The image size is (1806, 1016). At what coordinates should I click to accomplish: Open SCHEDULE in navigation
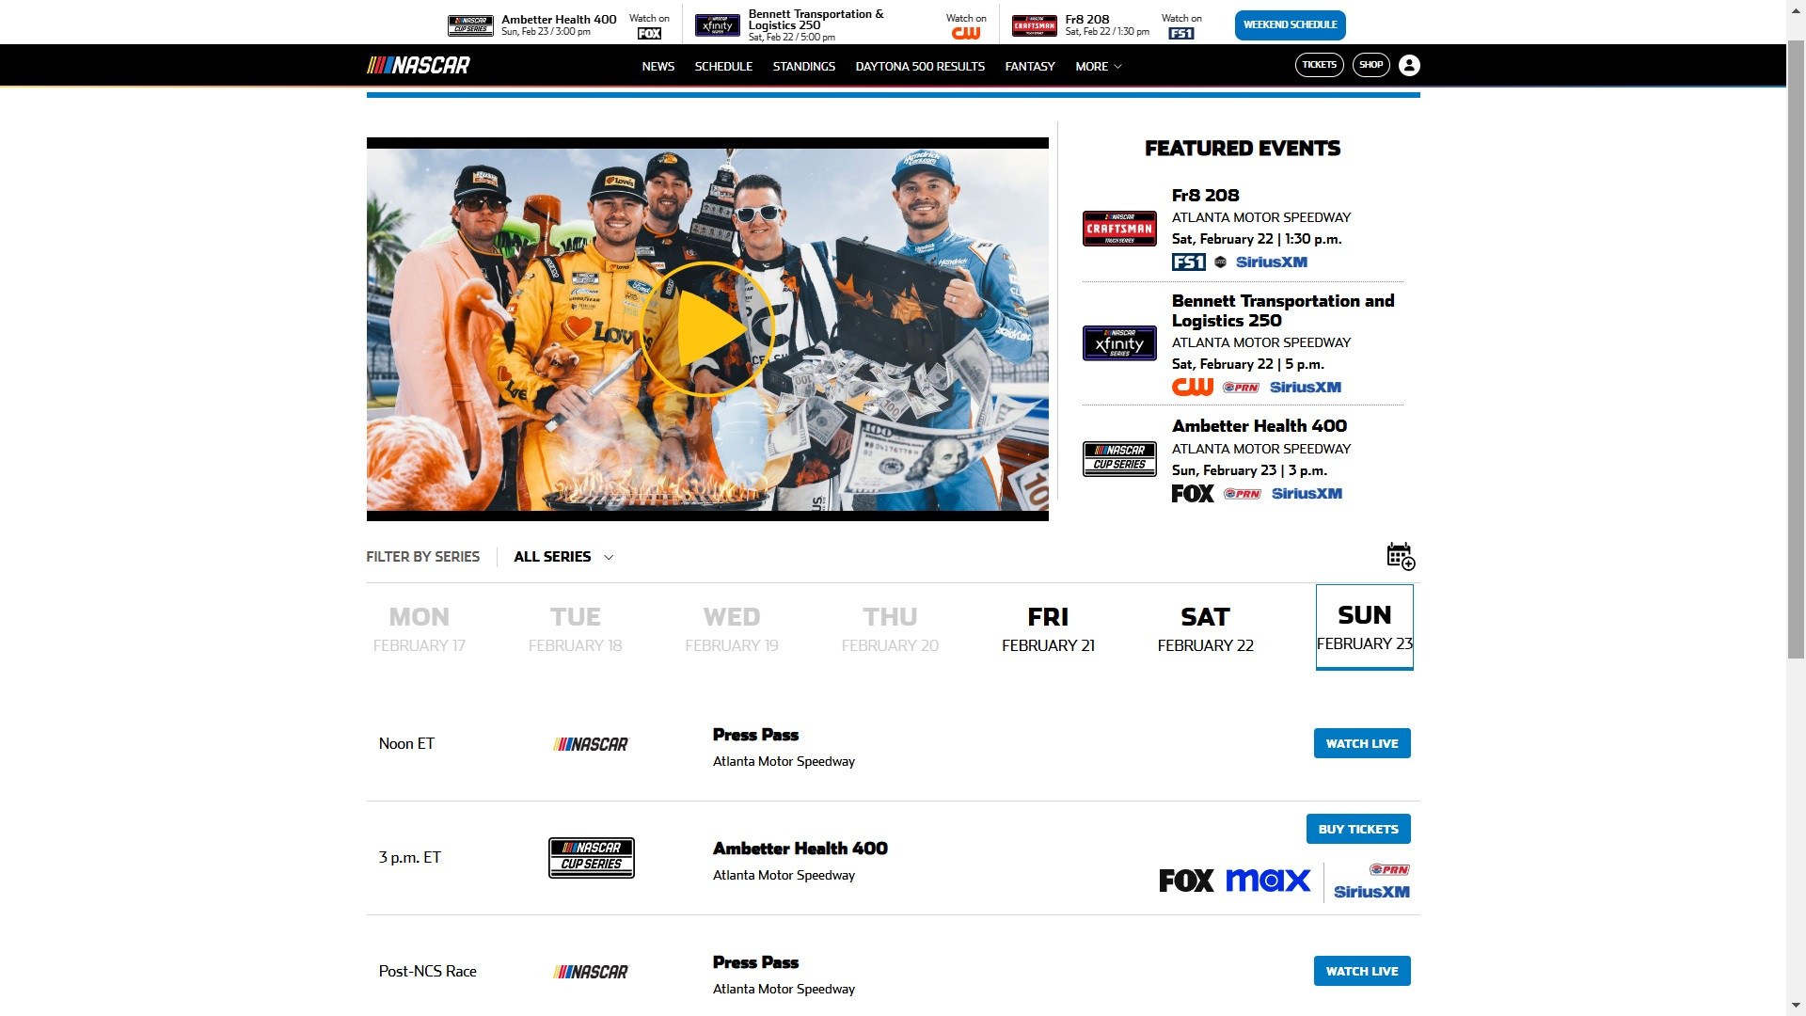pyautogui.click(x=723, y=66)
